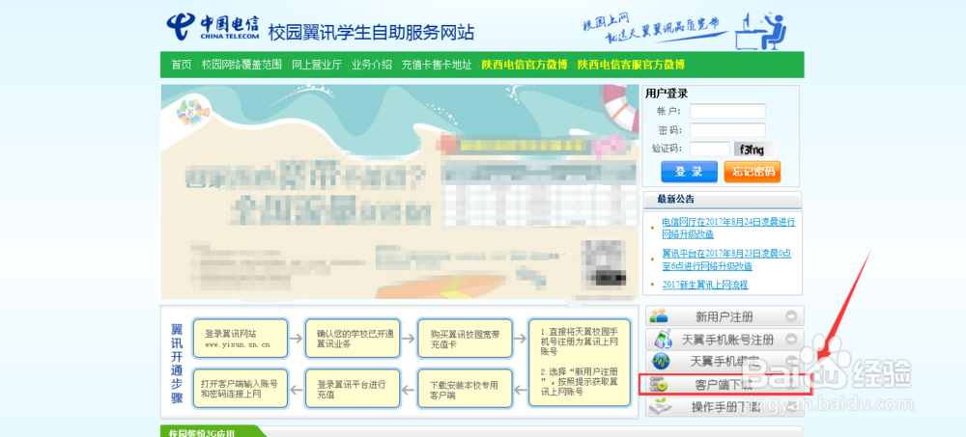Image resolution: width=966 pixels, height=437 pixels.
Task: Open the 首页 menu item
Action: [182, 65]
